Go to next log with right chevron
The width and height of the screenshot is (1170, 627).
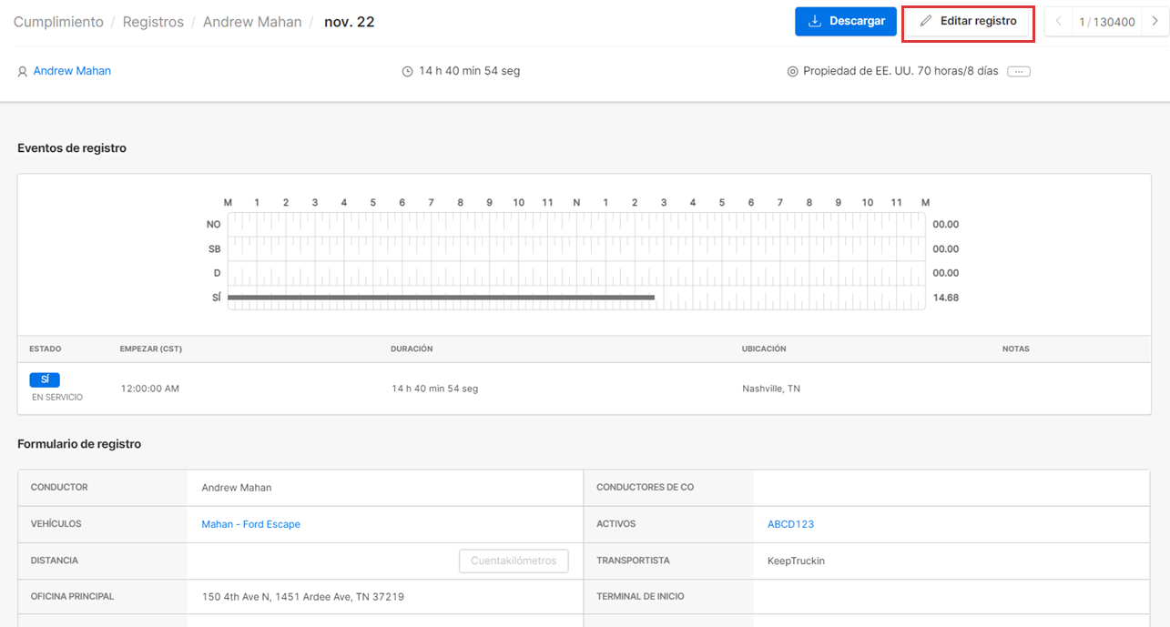coord(1155,22)
